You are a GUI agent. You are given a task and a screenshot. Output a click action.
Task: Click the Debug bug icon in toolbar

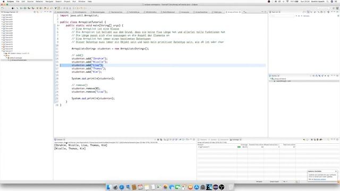pos(21,8)
